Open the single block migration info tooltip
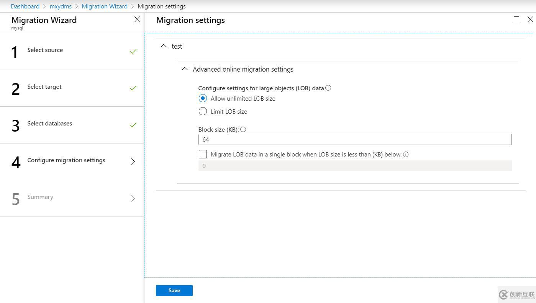 (406, 154)
